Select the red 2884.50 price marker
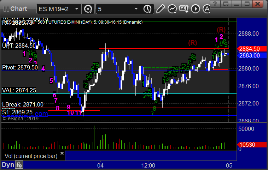Image resolution: width=268 pixels, height=170 pixels. point(252,49)
